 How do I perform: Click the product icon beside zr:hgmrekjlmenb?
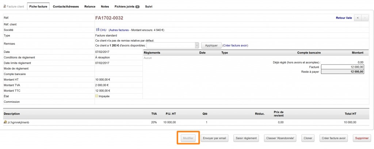click(x=5, y=122)
